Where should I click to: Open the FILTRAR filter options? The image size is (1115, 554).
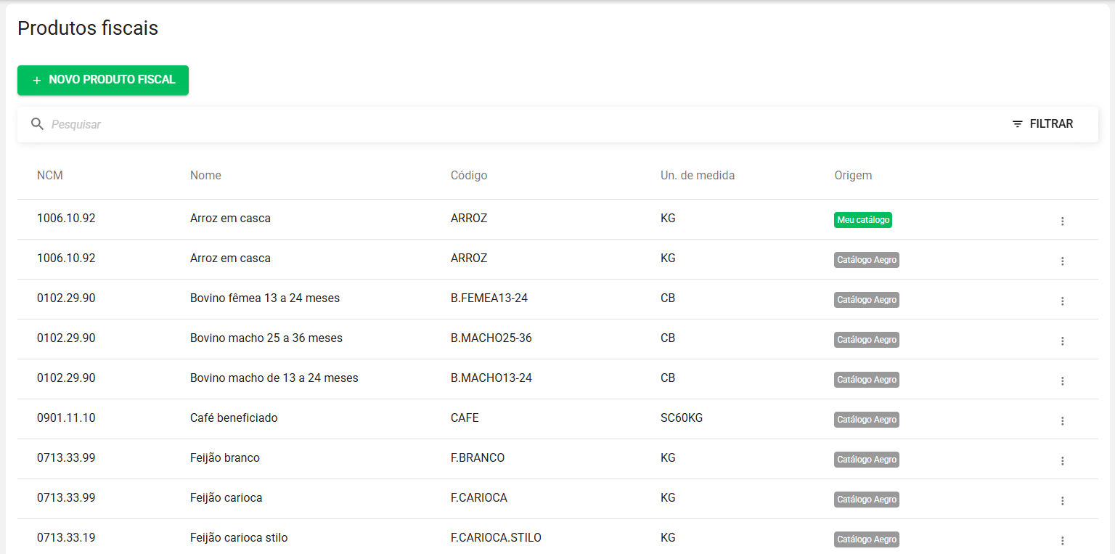tap(1042, 124)
